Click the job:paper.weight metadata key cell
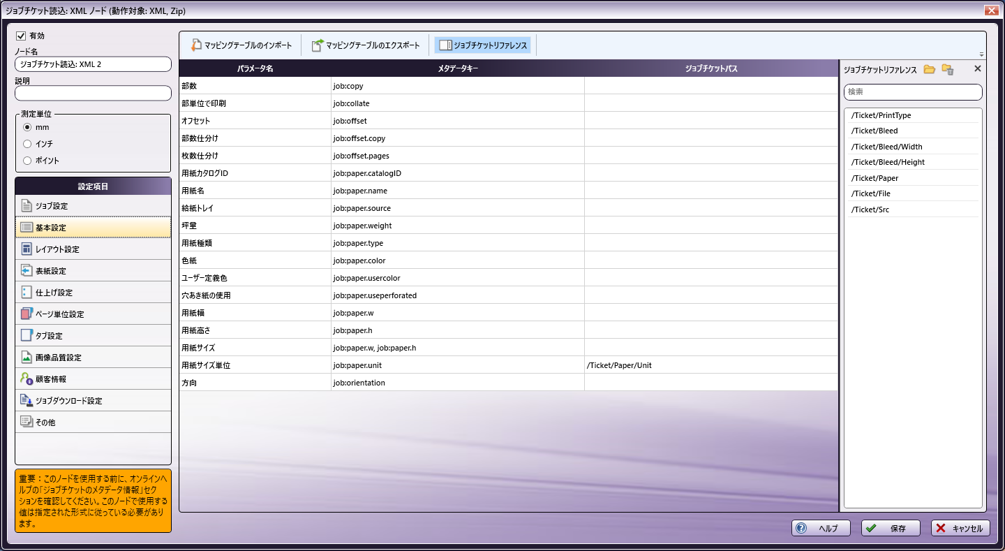The image size is (1005, 551). (458, 226)
